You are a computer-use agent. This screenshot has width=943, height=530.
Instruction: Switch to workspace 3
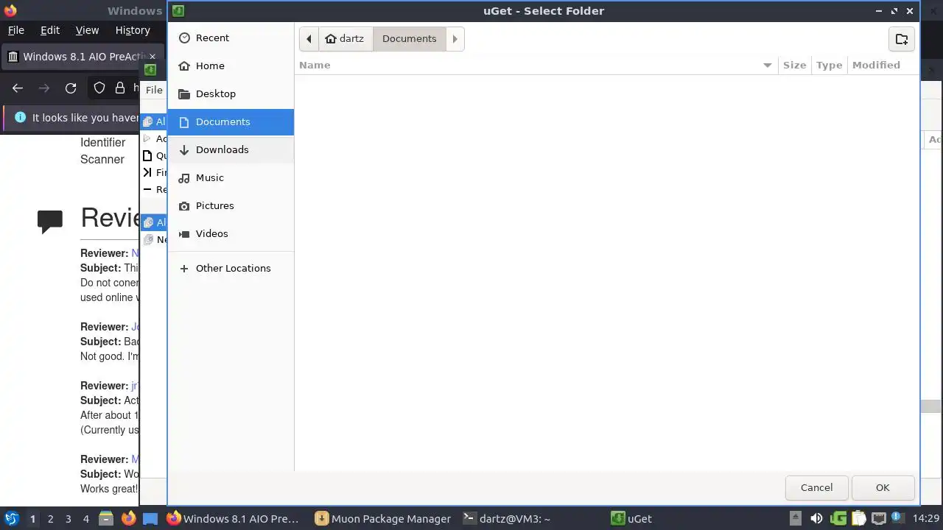point(68,519)
